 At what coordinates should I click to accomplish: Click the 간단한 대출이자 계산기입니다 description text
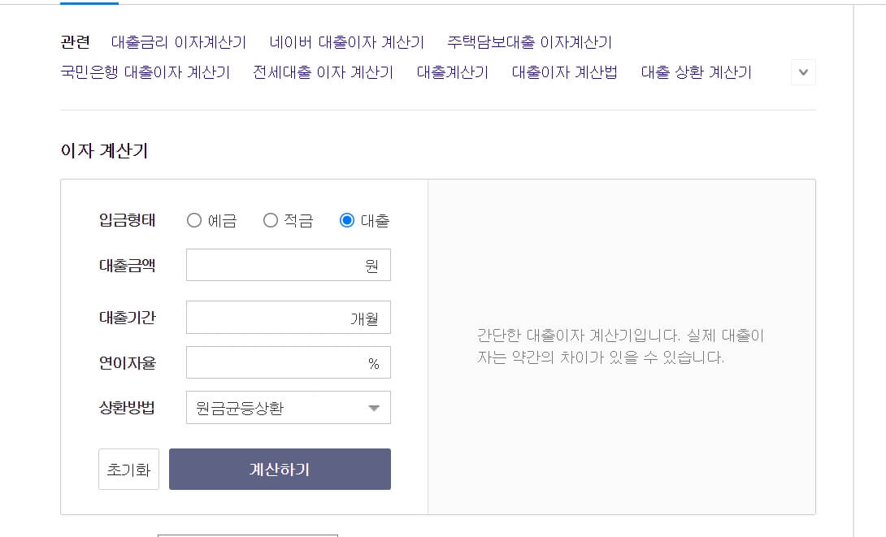point(620,346)
